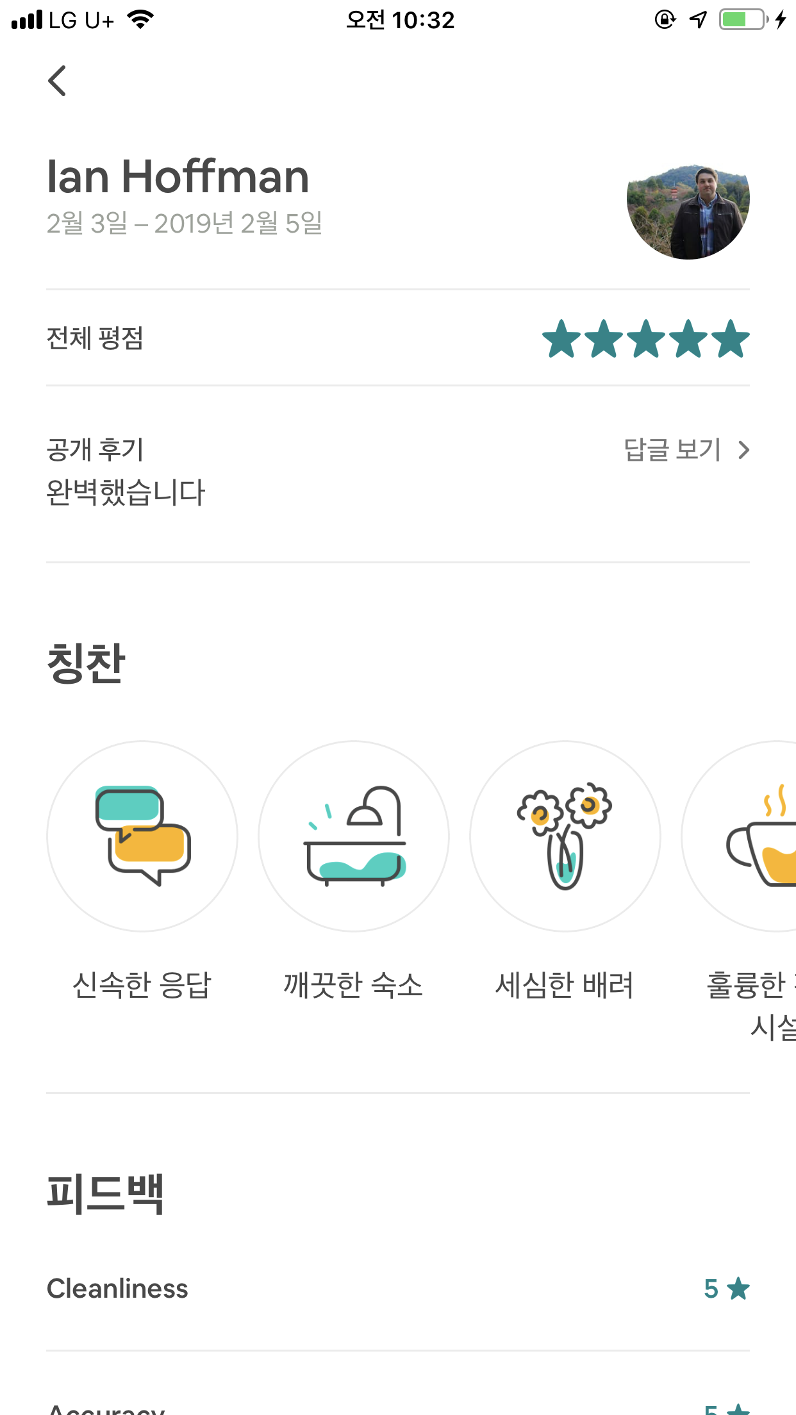Viewport: 796px width, 1415px height.
Task: Open the 답글 보기 reply link
Action: point(672,450)
